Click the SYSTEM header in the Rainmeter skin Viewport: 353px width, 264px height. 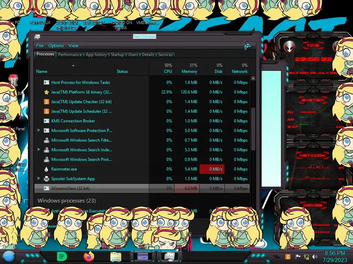click(x=312, y=100)
